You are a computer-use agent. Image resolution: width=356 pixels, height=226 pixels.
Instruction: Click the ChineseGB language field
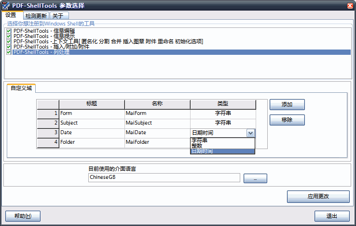tap(164, 177)
